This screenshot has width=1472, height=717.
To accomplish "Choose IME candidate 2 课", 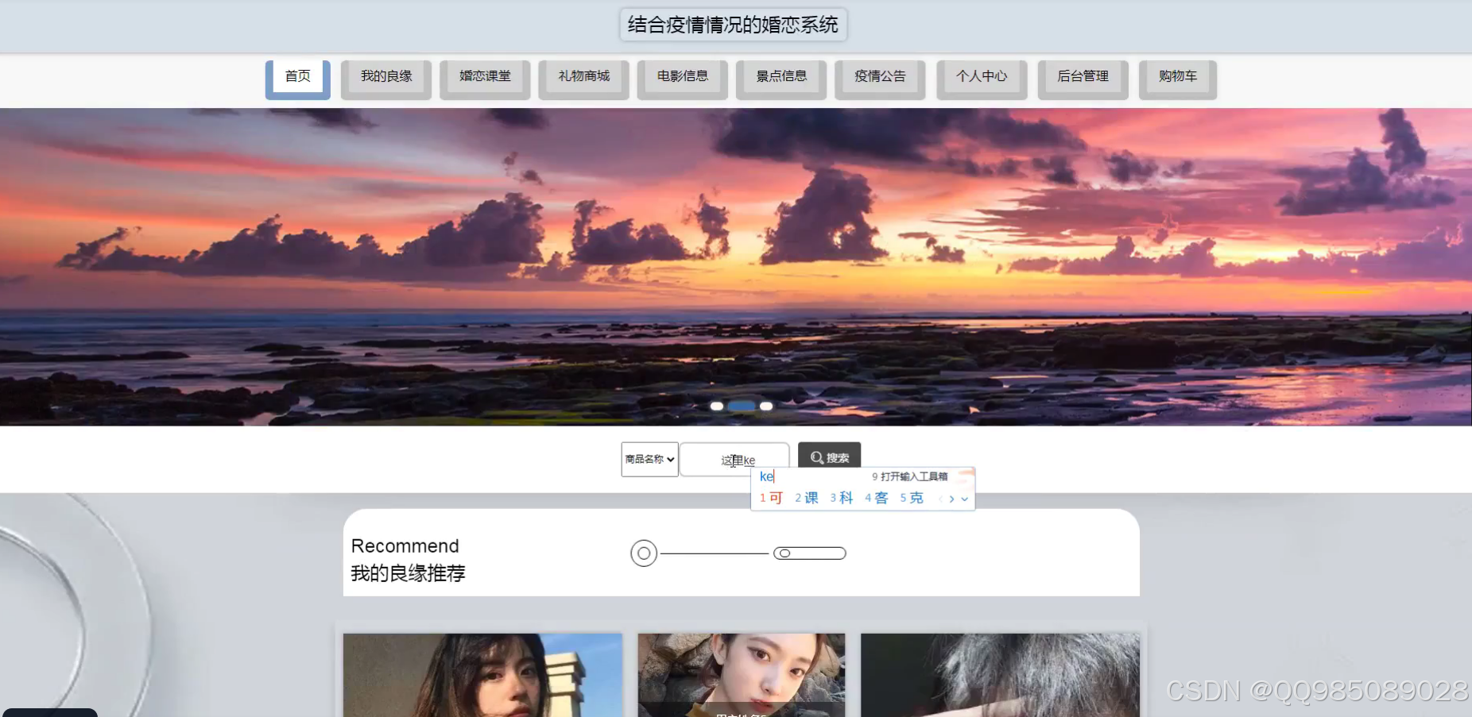I will [807, 498].
